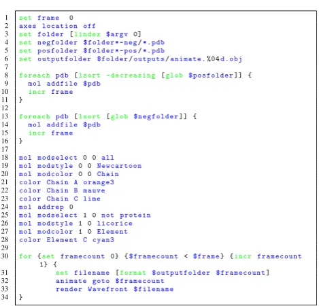Click the 'color Element C cyan3' line
The width and height of the screenshot is (319, 306).
[x=67, y=240]
